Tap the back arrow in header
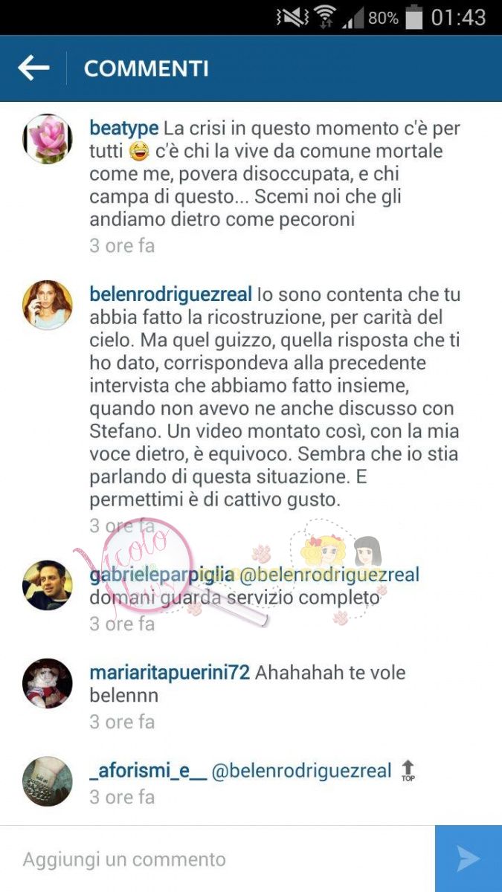This screenshot has height=892, width=502. coord(33,69)
